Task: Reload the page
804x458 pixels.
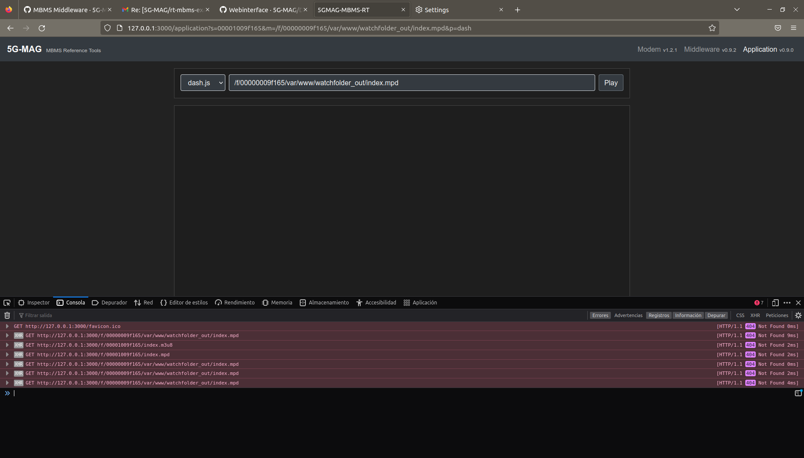Action: pos(42,28)
